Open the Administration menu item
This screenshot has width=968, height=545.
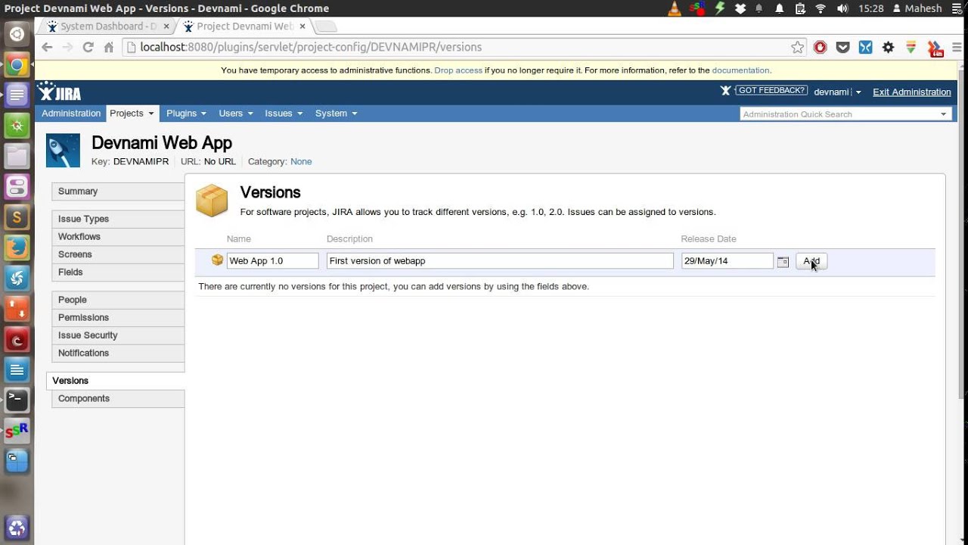(x=71, y=114)
